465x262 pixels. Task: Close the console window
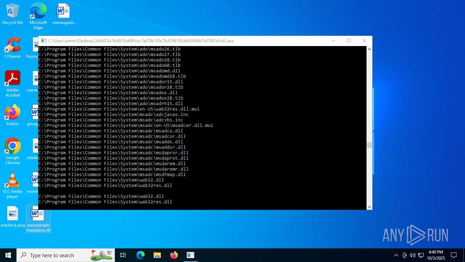pos(364,41)
